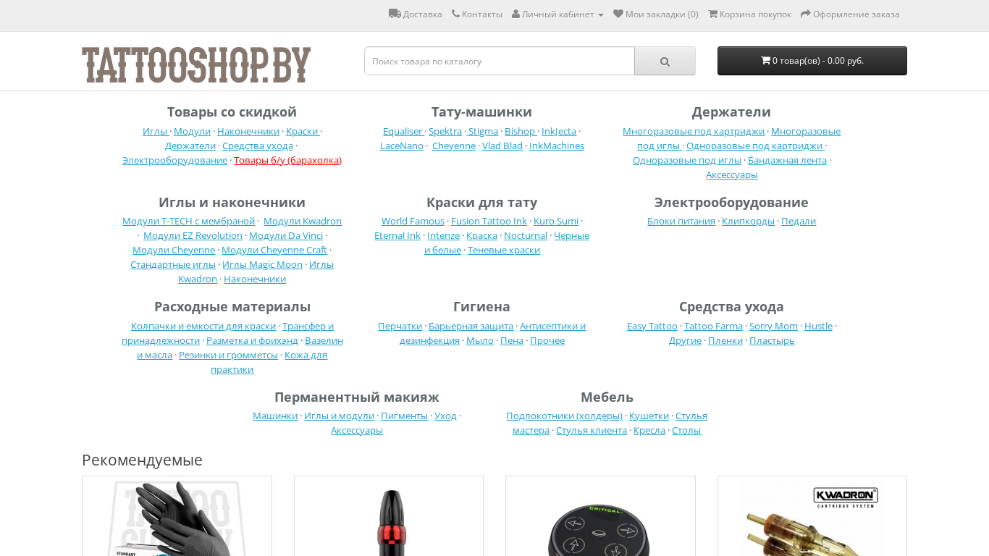Click the magnifier search button
The width and height of the screenshot is (989, 556).
click(x=665, y=61)
